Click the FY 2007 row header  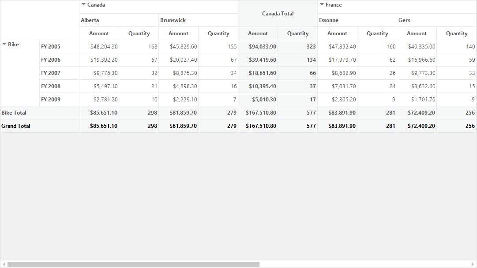click(x=59, y=73)
